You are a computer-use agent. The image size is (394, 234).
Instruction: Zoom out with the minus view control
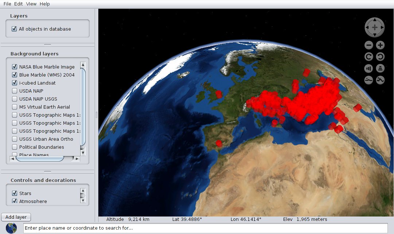coord(368,45)
